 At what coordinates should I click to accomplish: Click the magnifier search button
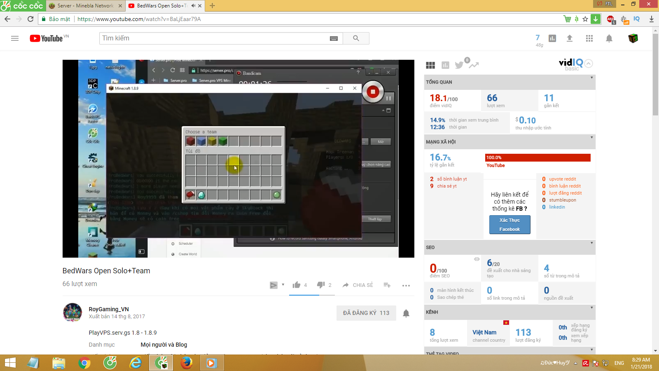(x=356, y=38)
